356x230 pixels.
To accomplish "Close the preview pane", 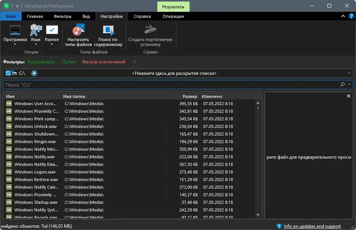I will click(348, 96).
